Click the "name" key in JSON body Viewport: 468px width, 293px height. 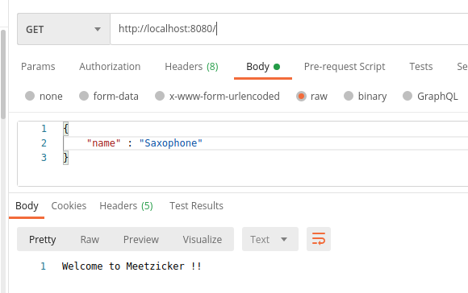click(x=103, y=143)
